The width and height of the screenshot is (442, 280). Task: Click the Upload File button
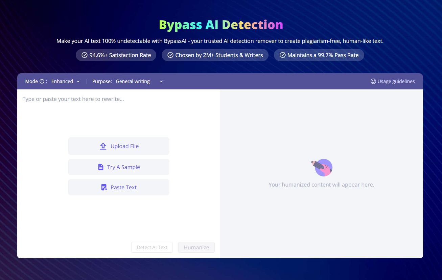tap(119, 146)
